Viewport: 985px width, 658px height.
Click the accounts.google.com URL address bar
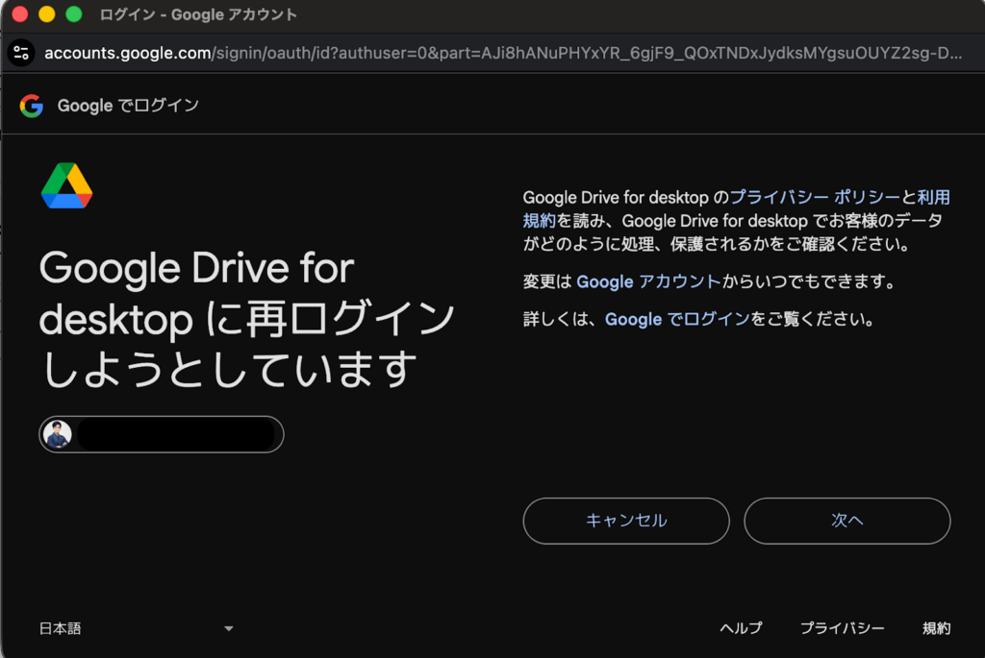[x=500, y=53]
